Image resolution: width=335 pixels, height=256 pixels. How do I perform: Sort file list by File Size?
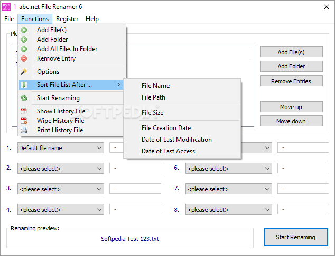[182, 113]
